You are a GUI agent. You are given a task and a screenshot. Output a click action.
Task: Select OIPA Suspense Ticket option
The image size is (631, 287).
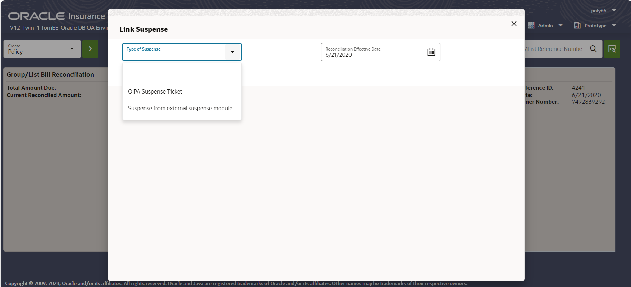182,91
